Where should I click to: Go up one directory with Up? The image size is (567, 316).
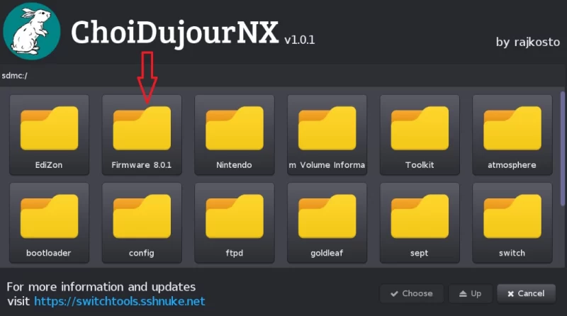pos(470,293)
